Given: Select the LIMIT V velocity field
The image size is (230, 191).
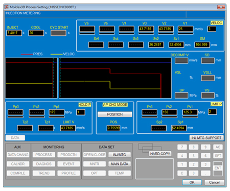Looking at the screenshot, I should 68,128.
